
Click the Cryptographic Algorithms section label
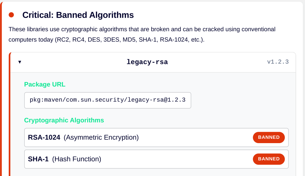64,120
